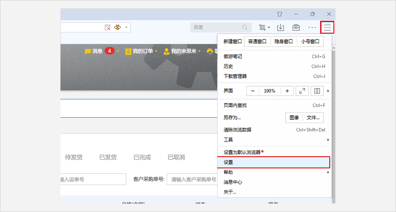This screenshot has width=396, height=212.
Task: Decrease zoom with the minus button
Action: click(x=253, y=91)
